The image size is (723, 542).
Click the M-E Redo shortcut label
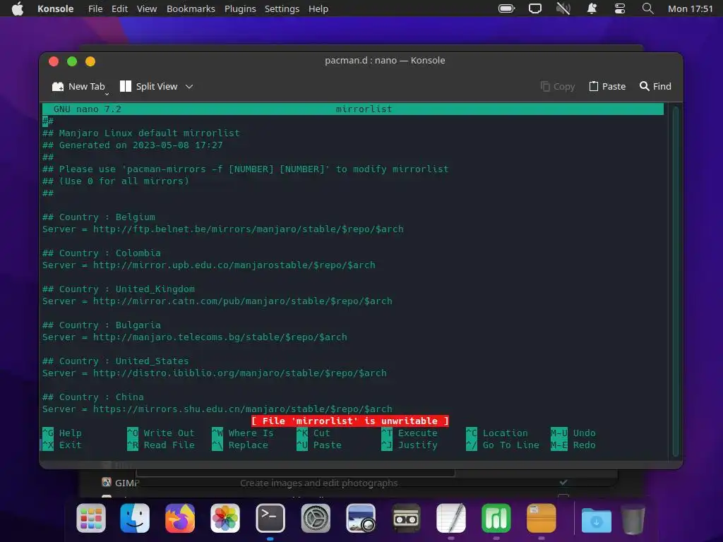573,445
